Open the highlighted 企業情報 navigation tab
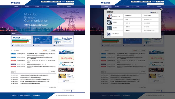The image size is (175, 99). tap(106, 7)
